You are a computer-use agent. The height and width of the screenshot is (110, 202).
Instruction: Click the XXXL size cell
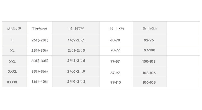click(x=12, y=72)
